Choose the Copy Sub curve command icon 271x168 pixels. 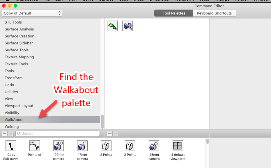[11, 146]
